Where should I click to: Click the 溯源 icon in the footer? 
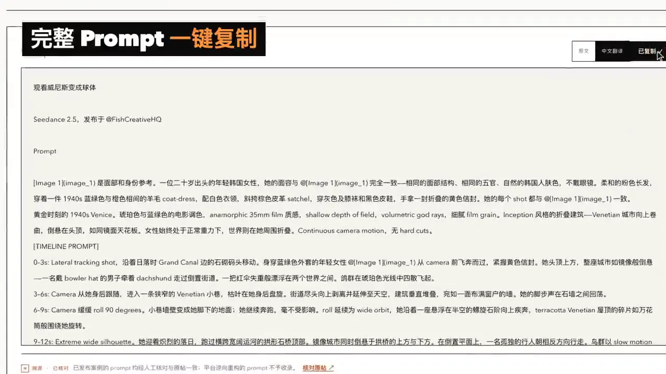coord(25,368)
